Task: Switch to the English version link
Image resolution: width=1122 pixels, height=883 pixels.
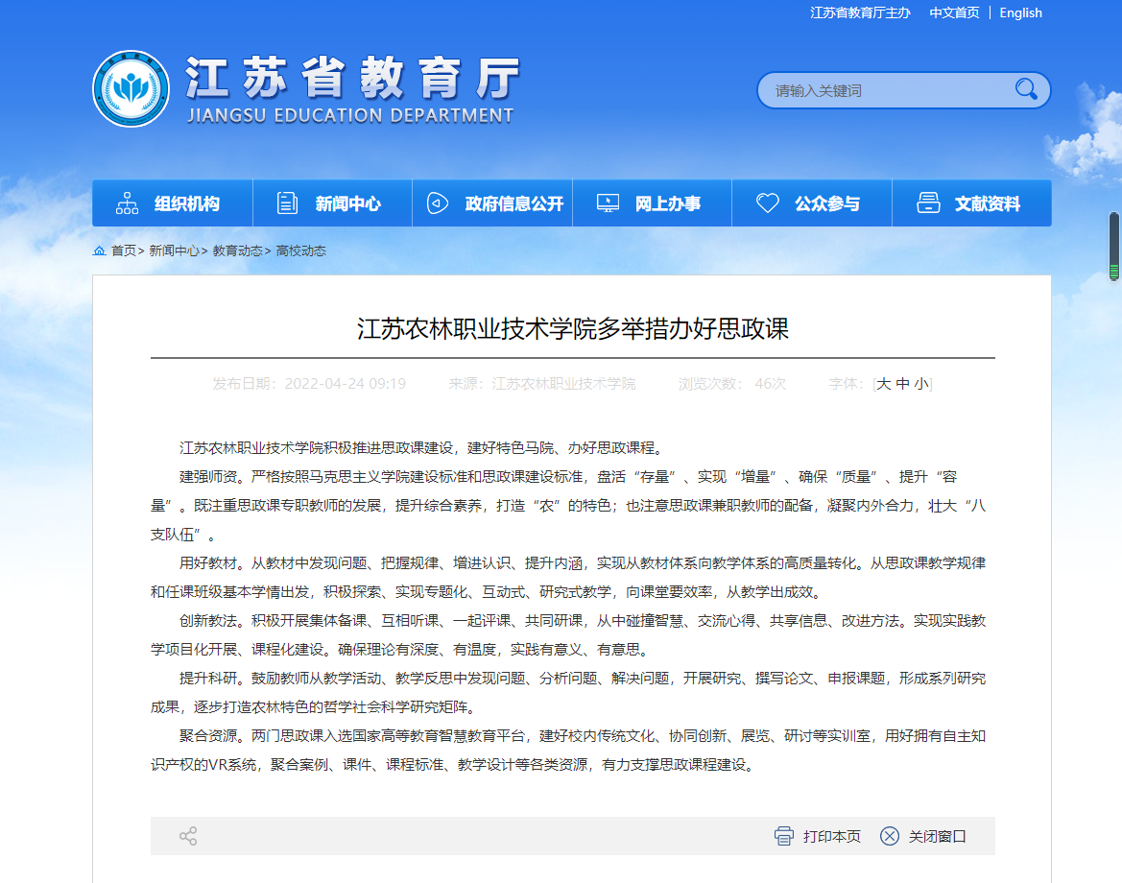Action: [x=1020, y=12]
